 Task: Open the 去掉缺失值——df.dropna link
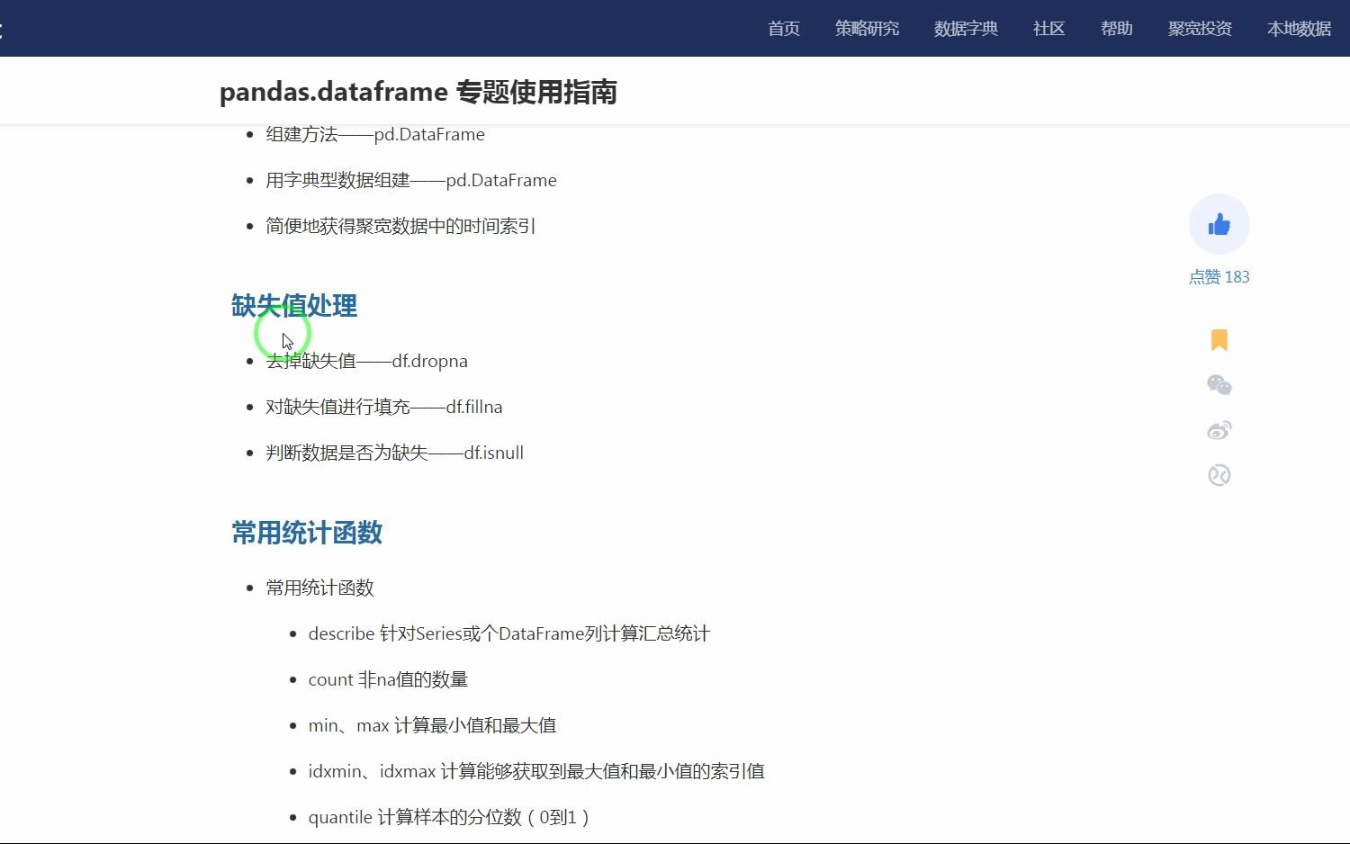pos(367,361)
